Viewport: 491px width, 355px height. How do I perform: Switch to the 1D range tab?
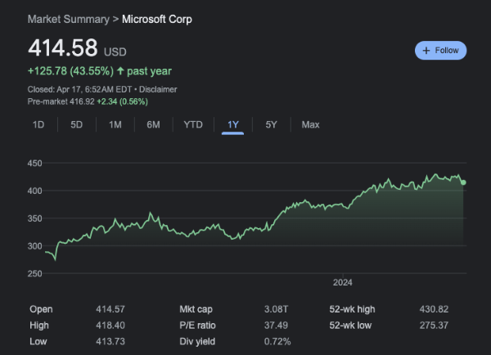click(x=38, y=124)
